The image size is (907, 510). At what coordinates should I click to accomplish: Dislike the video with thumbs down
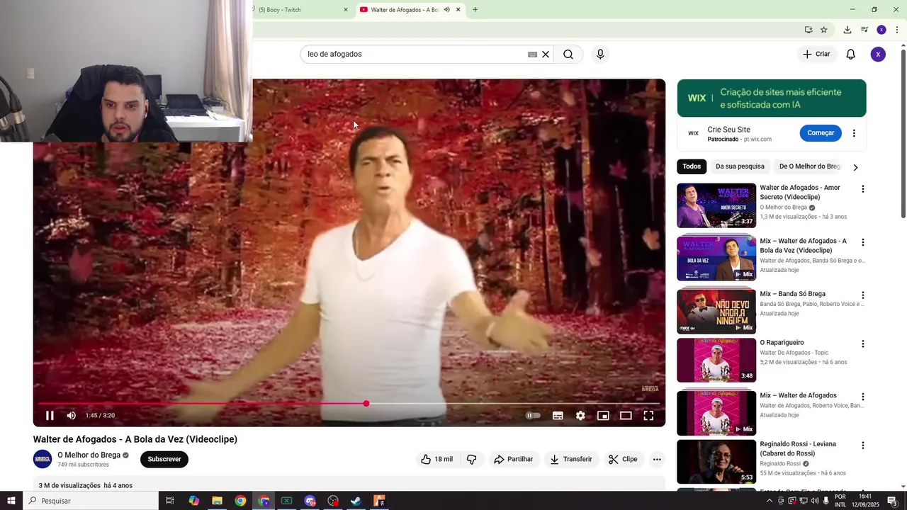(x=471, y=459)
